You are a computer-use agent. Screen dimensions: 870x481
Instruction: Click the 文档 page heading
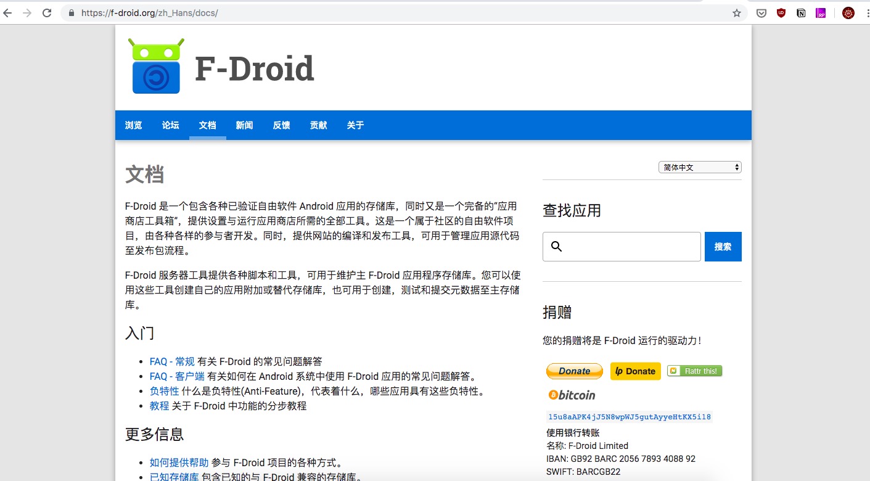coord(144,175)
